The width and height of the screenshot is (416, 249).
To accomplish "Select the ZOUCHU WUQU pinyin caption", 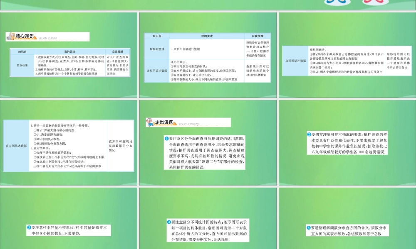I will [189, 124].
